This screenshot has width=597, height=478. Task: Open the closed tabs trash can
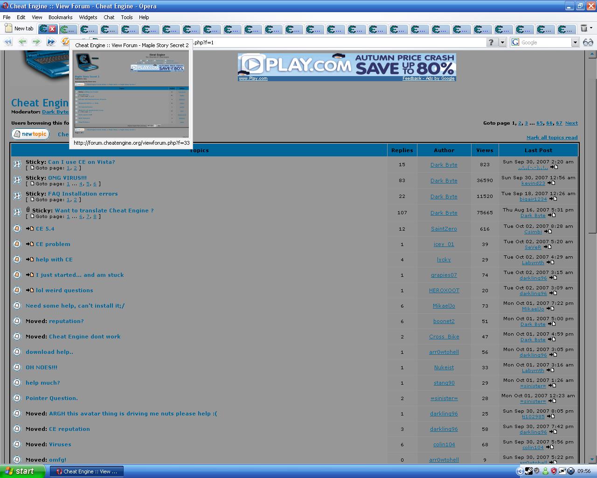click(x=583, y=28)
